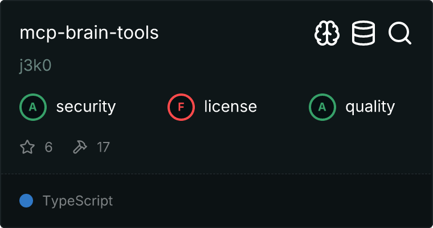Click the star icon
The width and height of the screenshot is (433, 228).
click(x=27, y=148)
